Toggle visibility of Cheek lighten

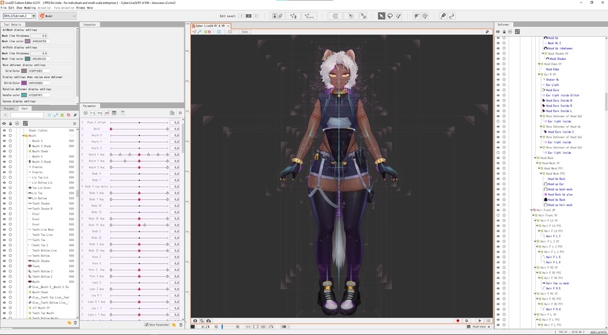point(4,131)
